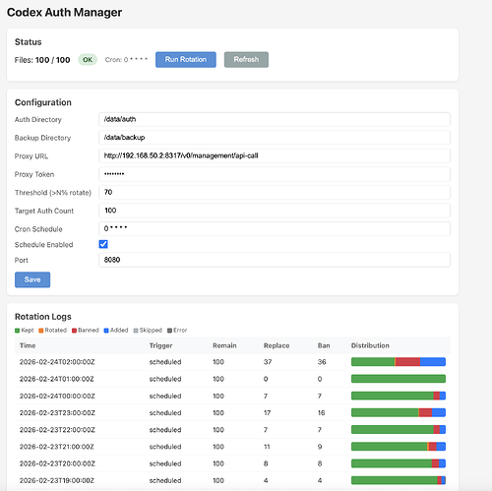Click the distribution bar for 2026-02-24T02:00:00Z
The height and width of the screenshot is (491, 492).
(x=399, y=362)
